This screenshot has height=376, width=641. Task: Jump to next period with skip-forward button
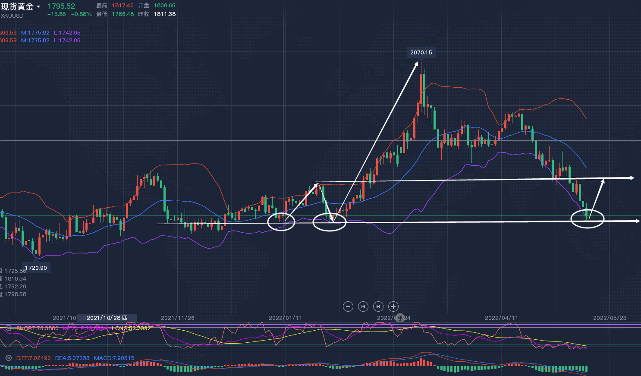point(378,306)
